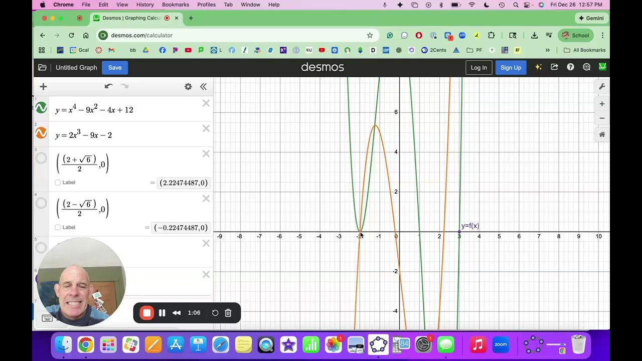Delete the (2+√6)/2 point expression
The width and height of the screenshot is (642, 361).
(x=206, y=153)
